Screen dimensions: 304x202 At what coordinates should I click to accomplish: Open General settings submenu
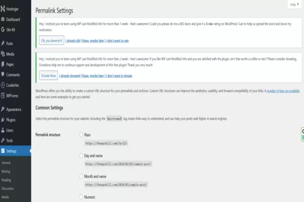coord(6,163)
